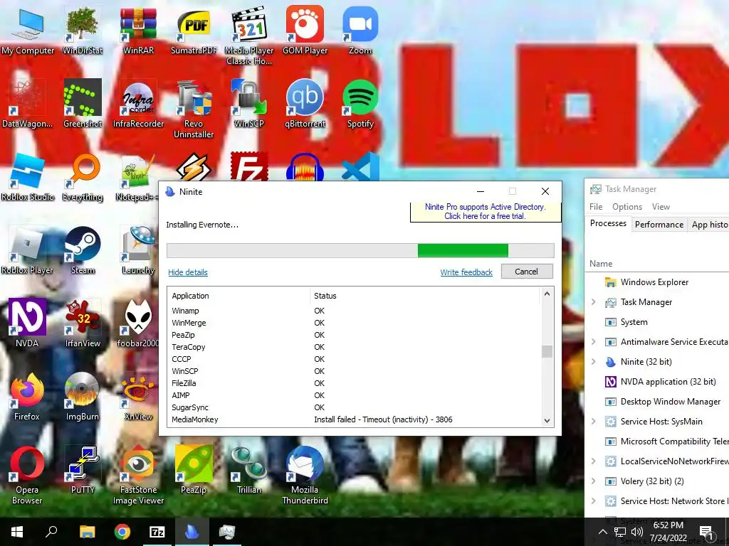Open the PuTTY desktop shortcut

pos(83,469)
